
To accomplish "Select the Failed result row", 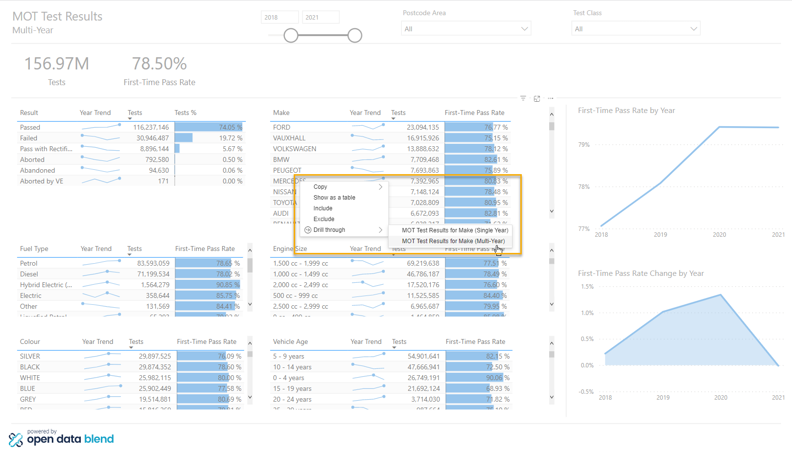I will [x=131, y=138].
